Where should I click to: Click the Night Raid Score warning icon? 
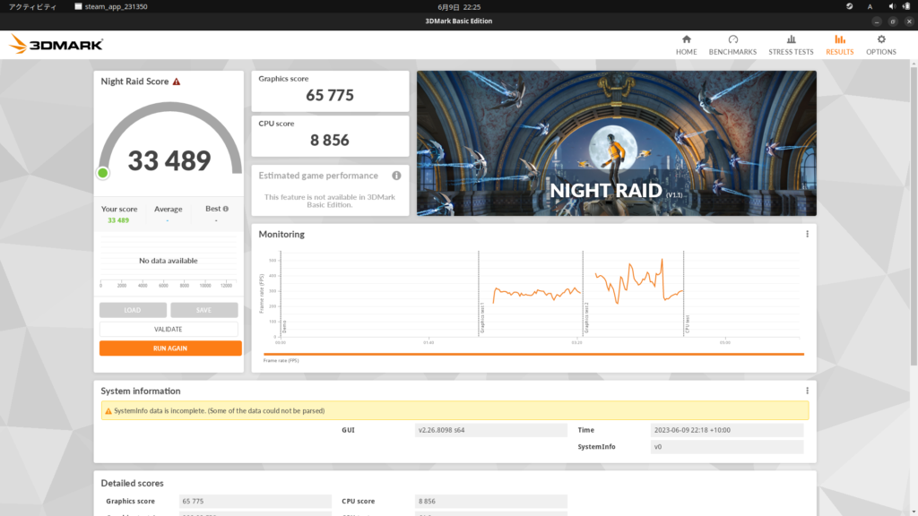point(177,82)
